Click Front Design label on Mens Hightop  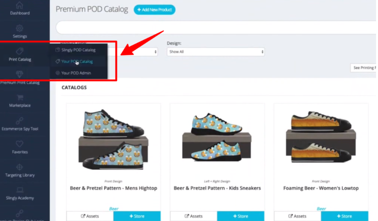[x=113, y=182]
